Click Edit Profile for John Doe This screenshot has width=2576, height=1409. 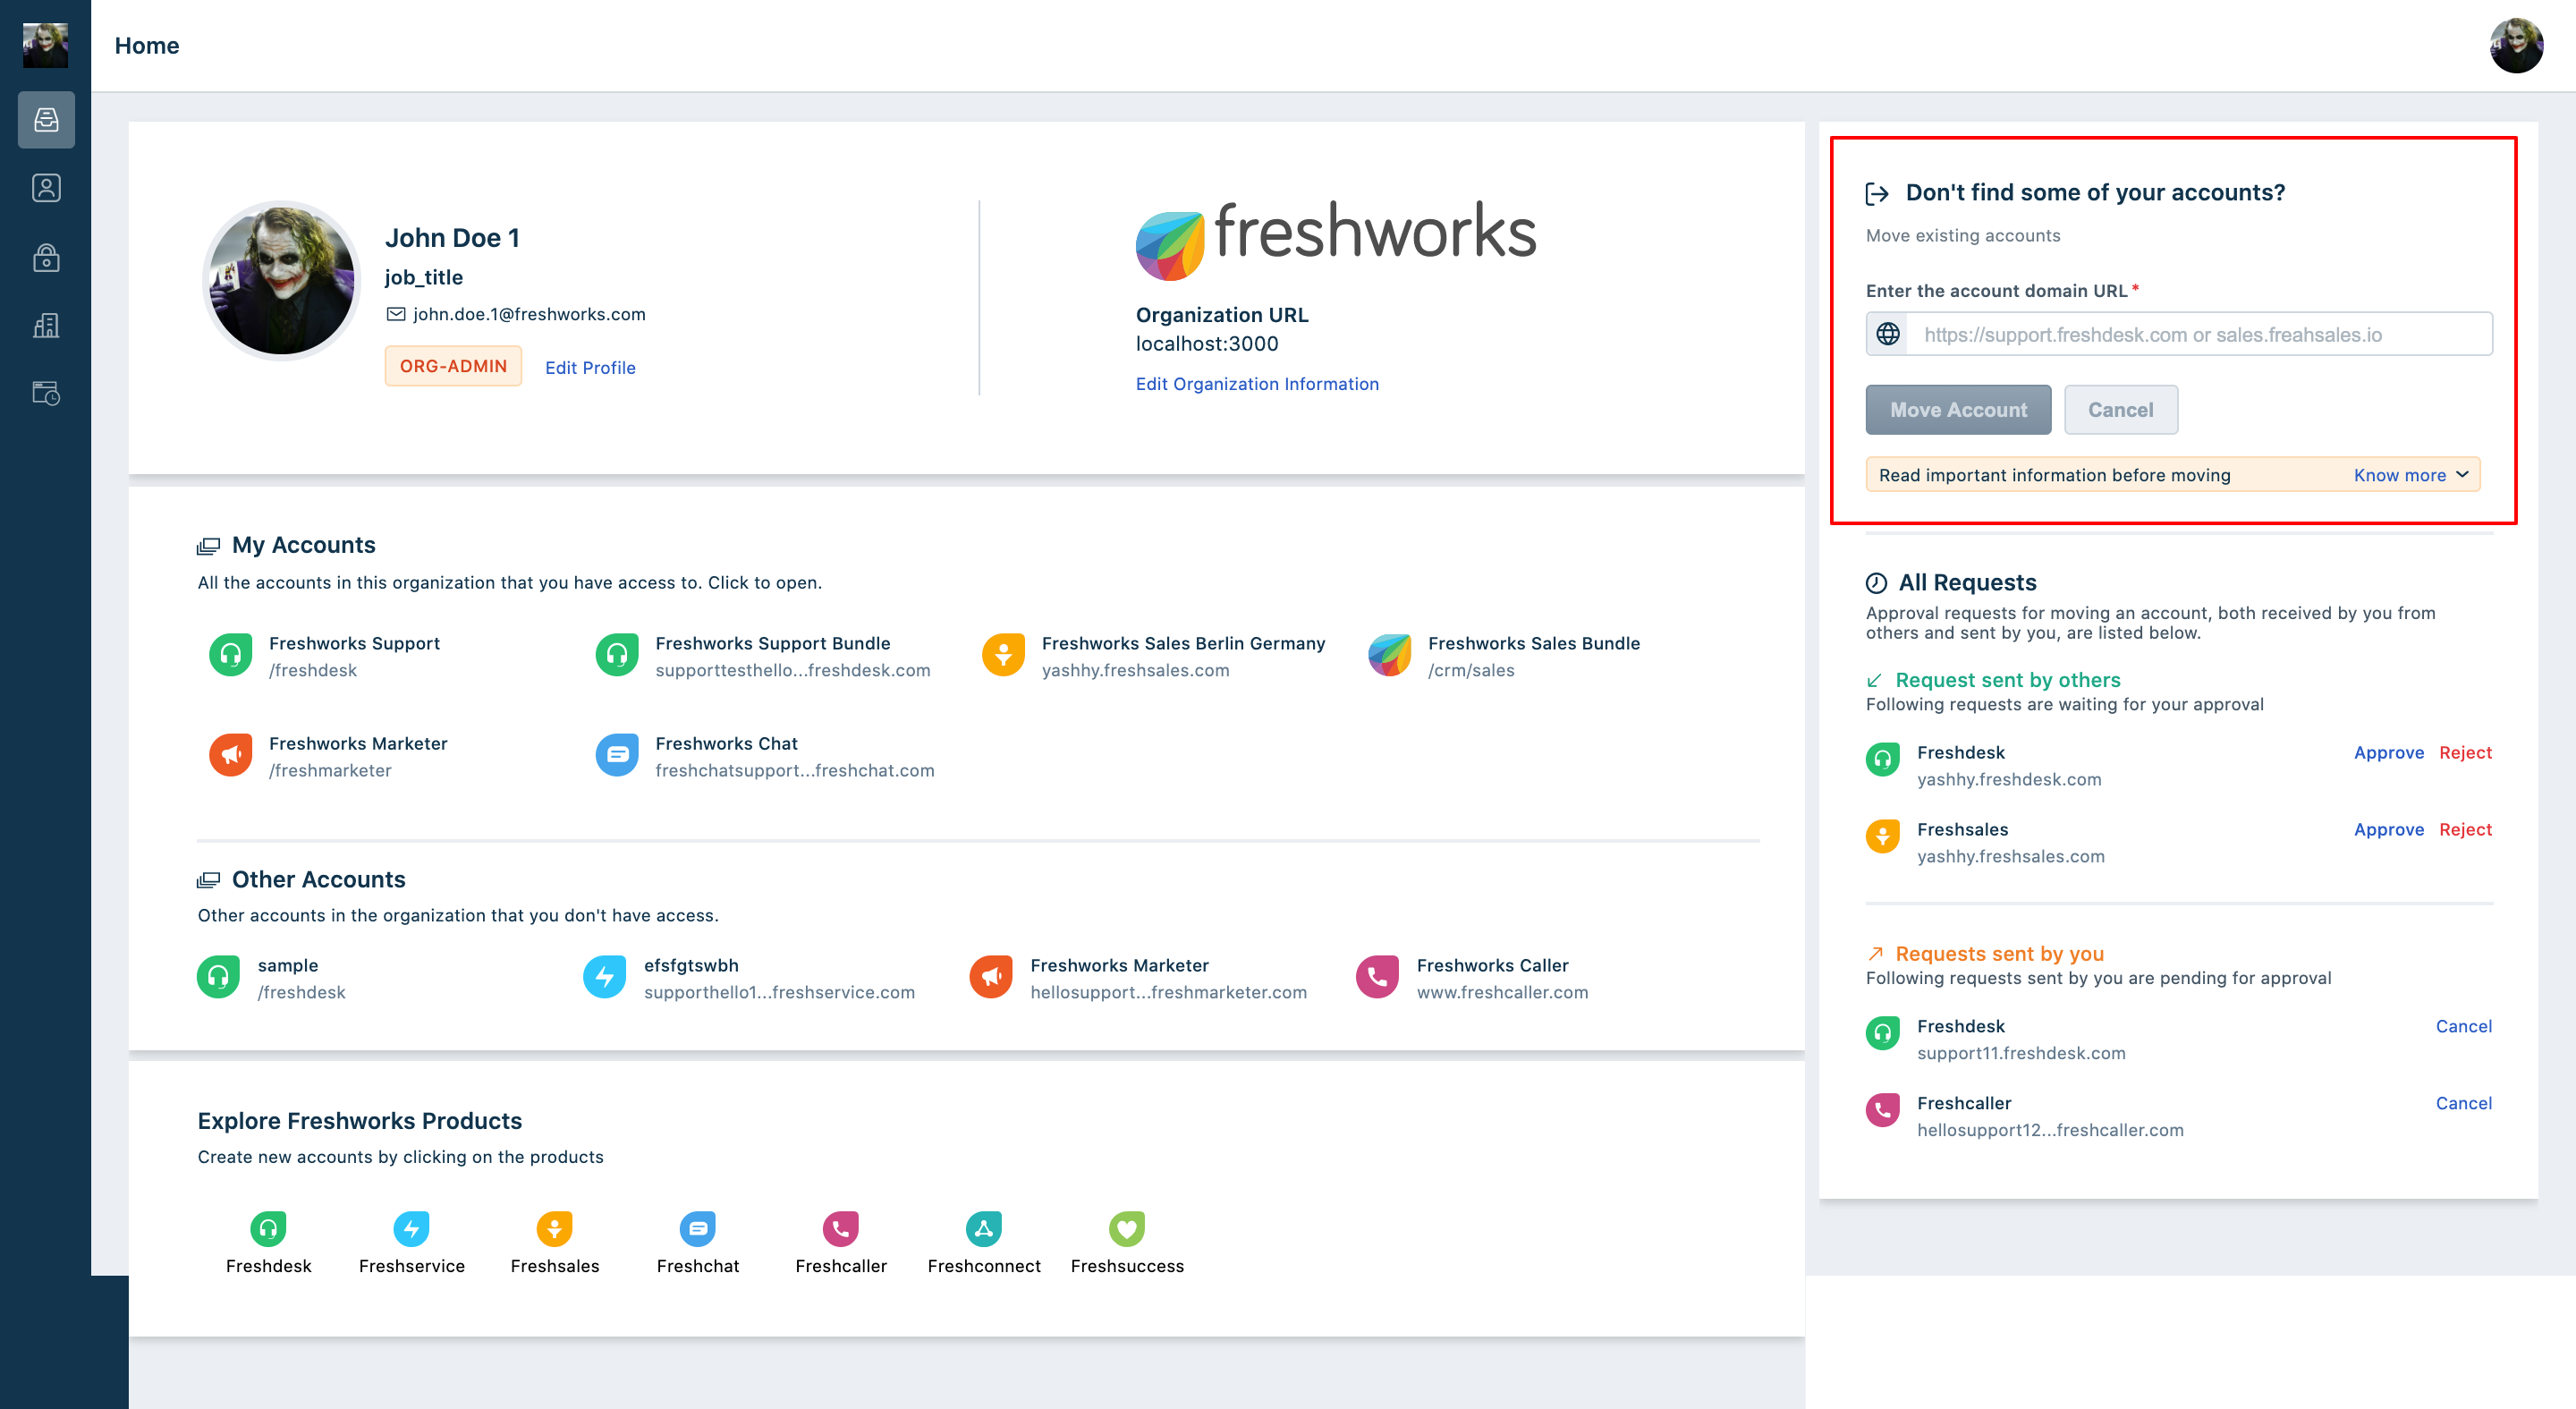point(590,367)
